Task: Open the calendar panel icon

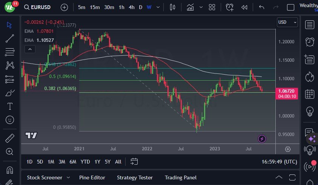Action: tap(310, 94)
